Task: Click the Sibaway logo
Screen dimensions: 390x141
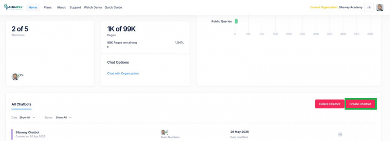Action: click(x=13, y=7)
